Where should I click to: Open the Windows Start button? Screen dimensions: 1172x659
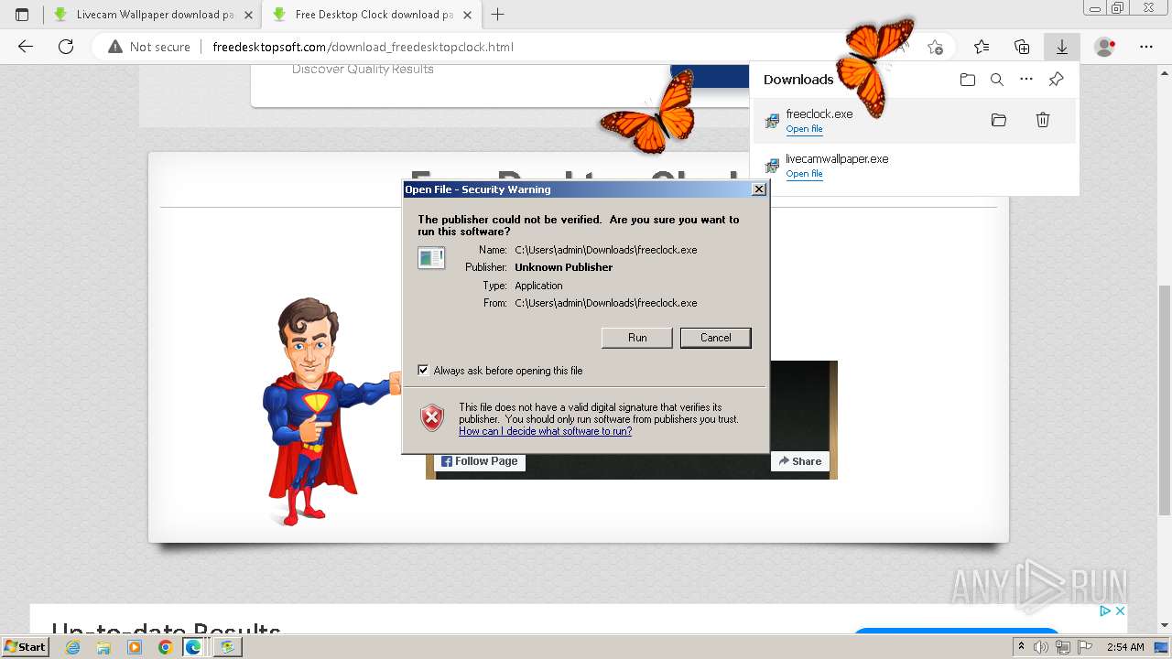coord(25,646)
